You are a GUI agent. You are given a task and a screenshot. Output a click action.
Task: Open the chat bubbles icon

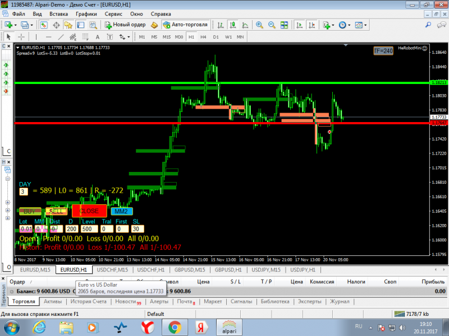pyautogui.click(x=441, y=25)
